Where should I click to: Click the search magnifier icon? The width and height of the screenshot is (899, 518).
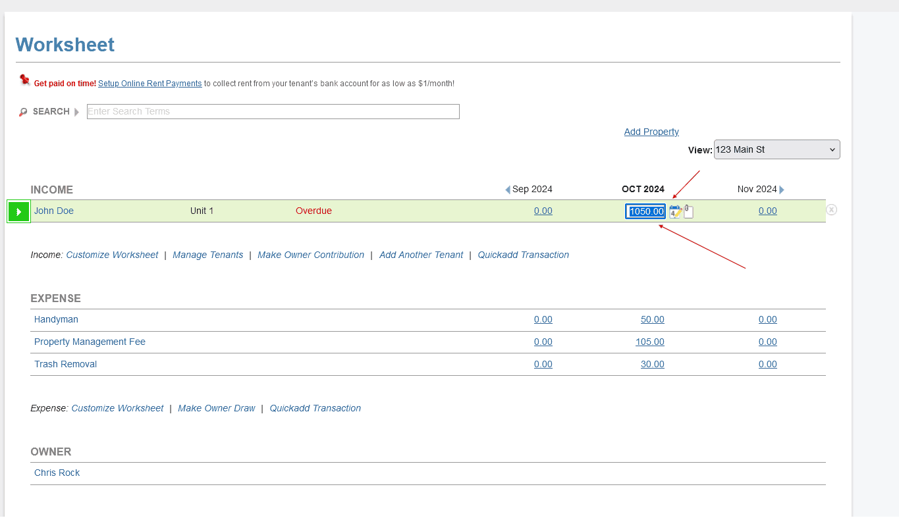click(x=24, y=112)
